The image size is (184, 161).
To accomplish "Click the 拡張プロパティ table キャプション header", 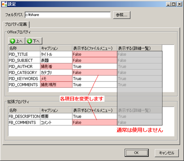I will pos(56,110).
